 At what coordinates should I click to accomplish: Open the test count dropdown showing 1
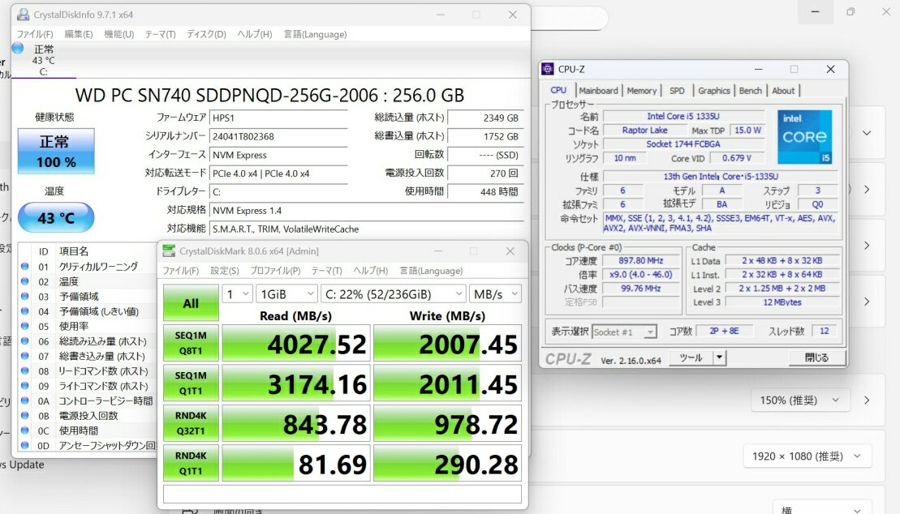point(236,293)
